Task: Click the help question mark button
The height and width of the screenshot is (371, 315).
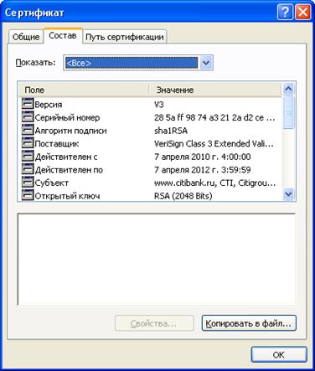Action: coord(285,13)
